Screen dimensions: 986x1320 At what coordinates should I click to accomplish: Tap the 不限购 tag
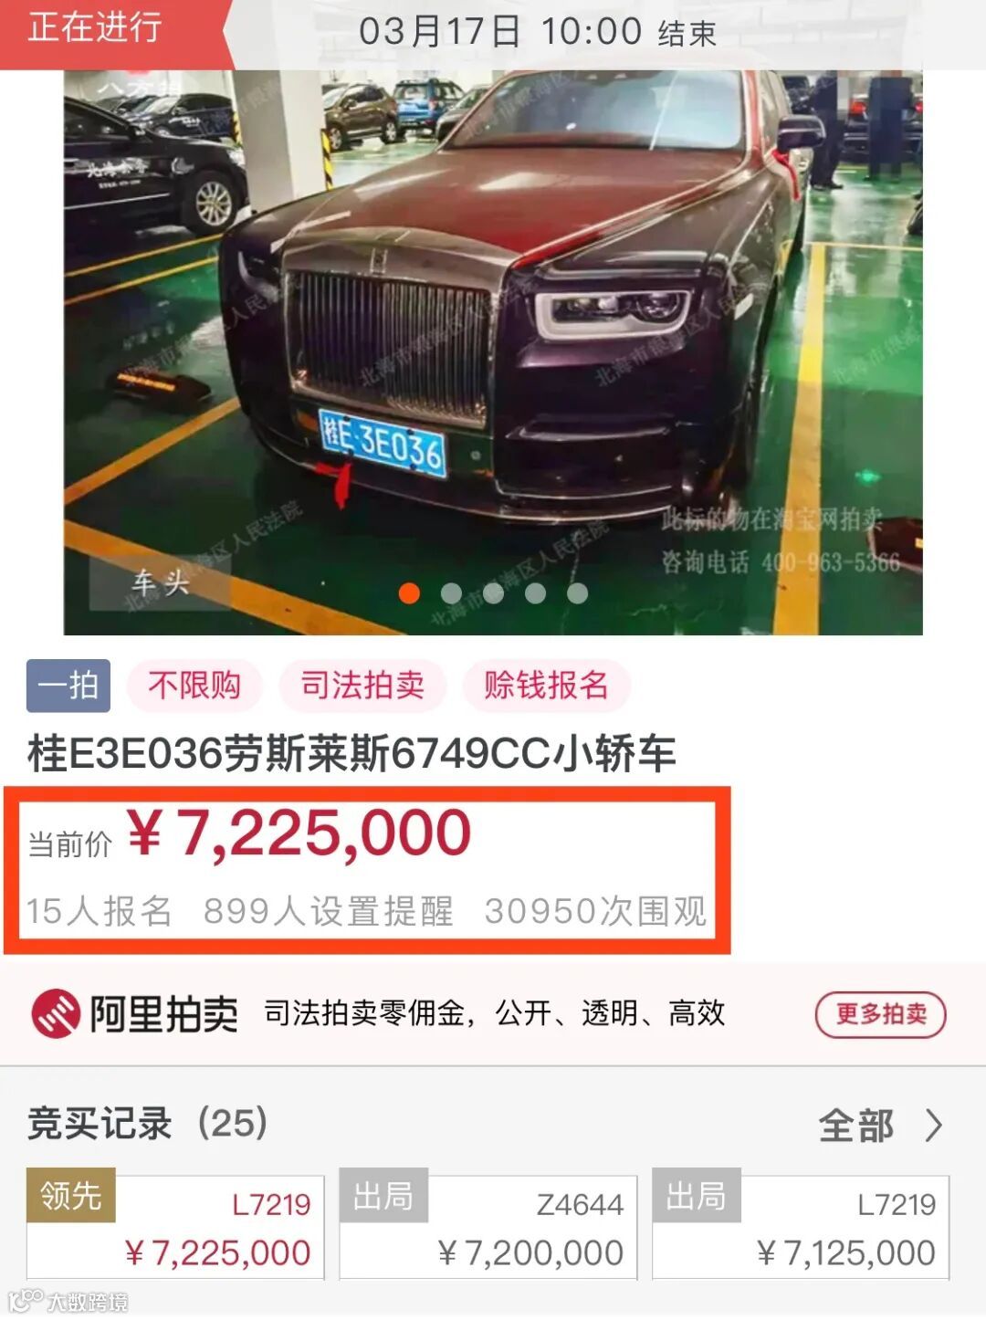click(194, 686)
